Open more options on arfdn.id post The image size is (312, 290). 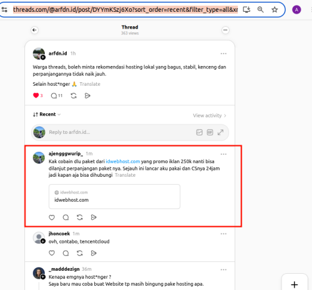pos(223,54)
